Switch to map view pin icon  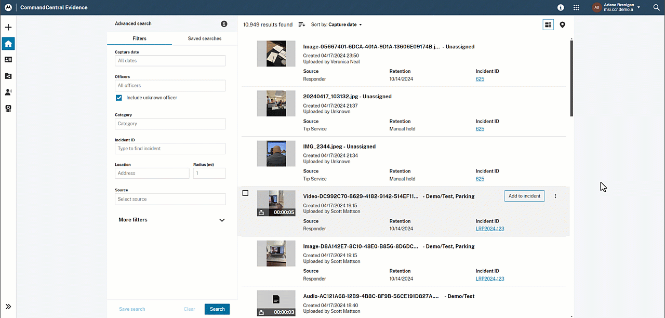pyautogui.click(x=562, y=25)
